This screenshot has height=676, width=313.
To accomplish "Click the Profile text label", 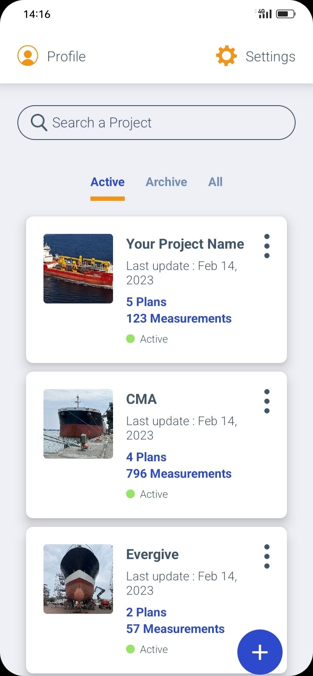I will coord(66,57).
